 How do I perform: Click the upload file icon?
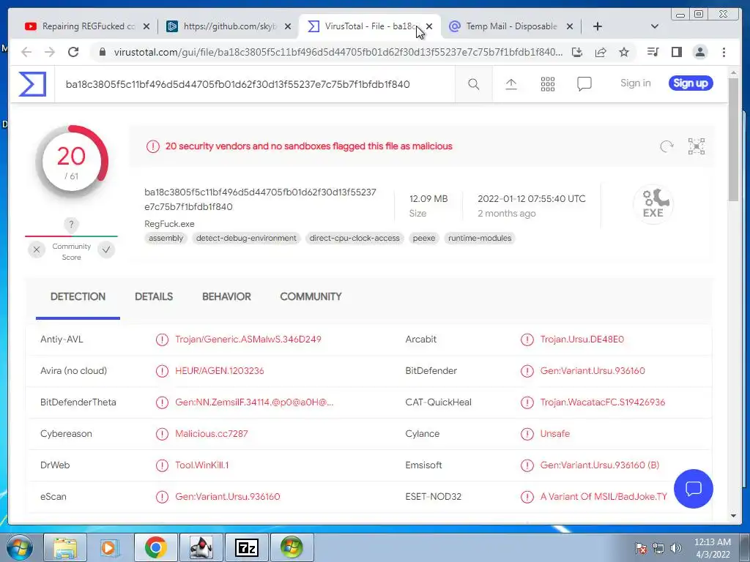[x=510, y=84]
